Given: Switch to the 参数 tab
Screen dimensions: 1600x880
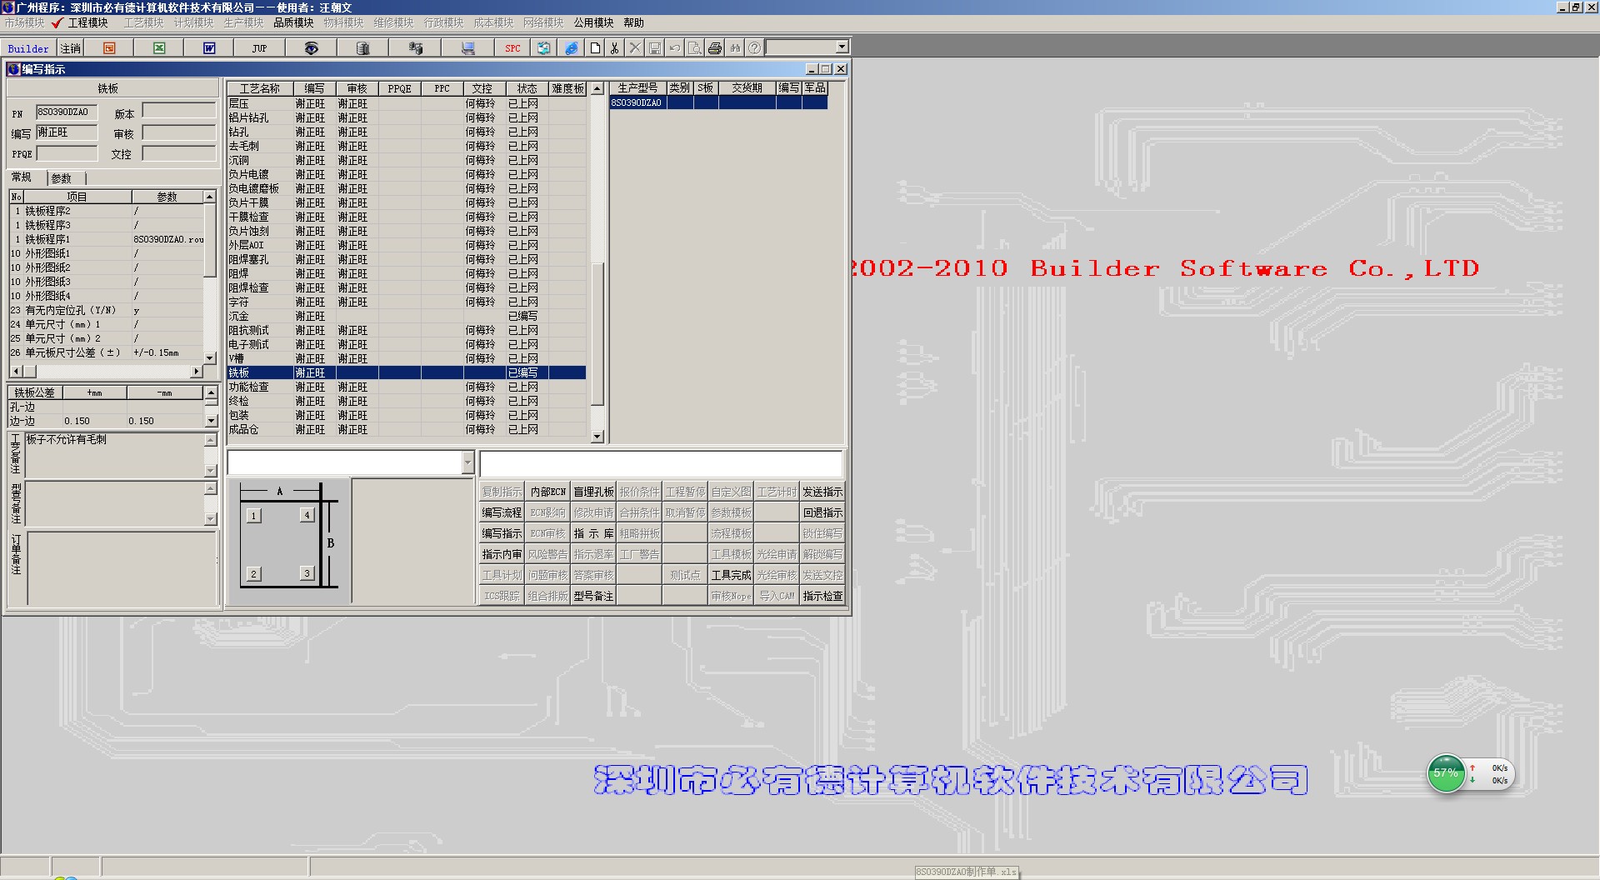Looking at the screenshot, I should coord(62,178).
